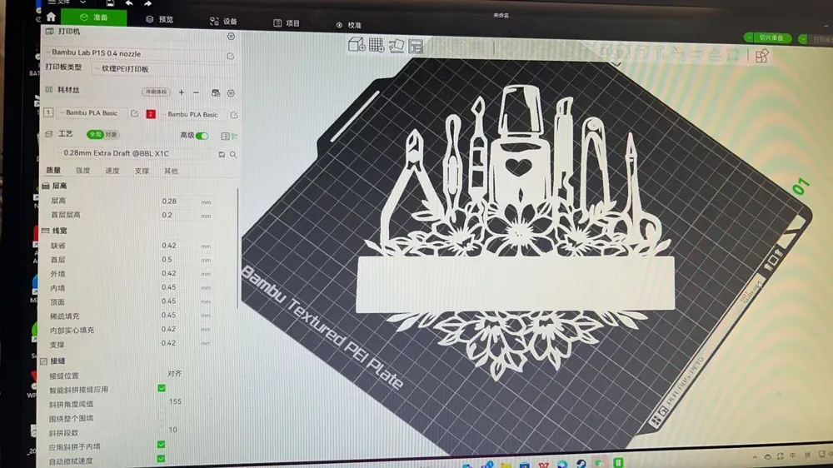Toggle the 高级 advanced switch
The height and width of the screenshot is (468, 833).
tap(202, 136)
